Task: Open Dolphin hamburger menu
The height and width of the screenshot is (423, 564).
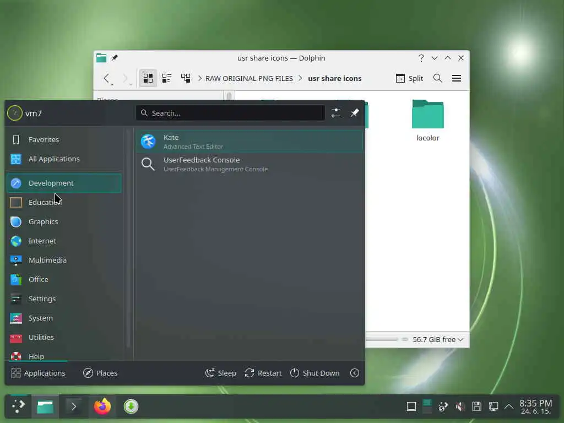Action: pos(457,78)
